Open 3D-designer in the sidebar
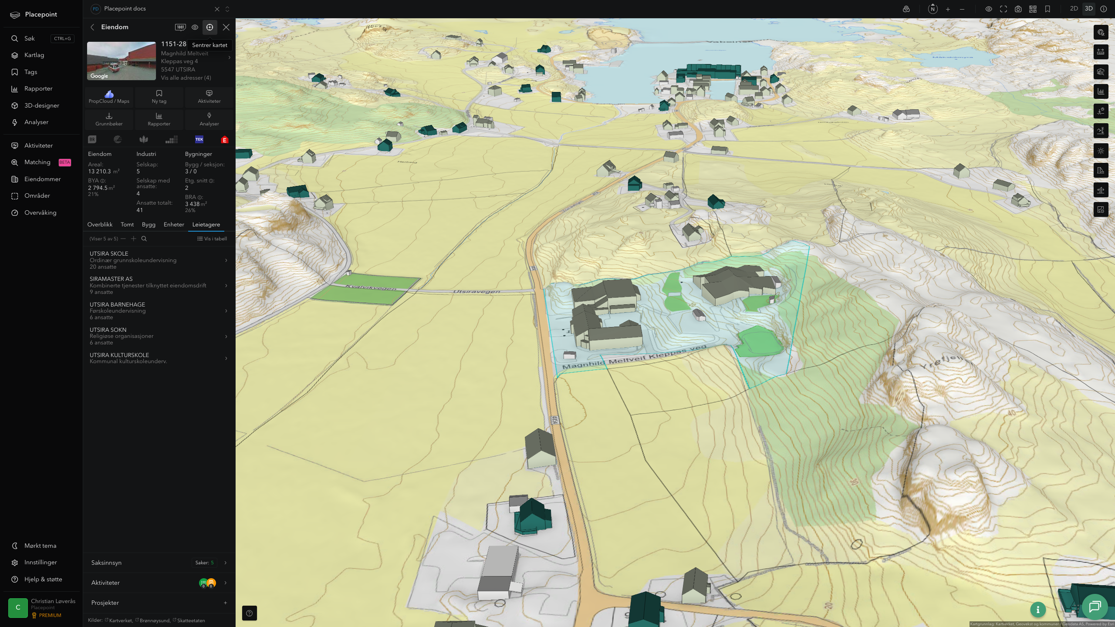This screenshot has width=1115, height=627. tap(42, 105)
